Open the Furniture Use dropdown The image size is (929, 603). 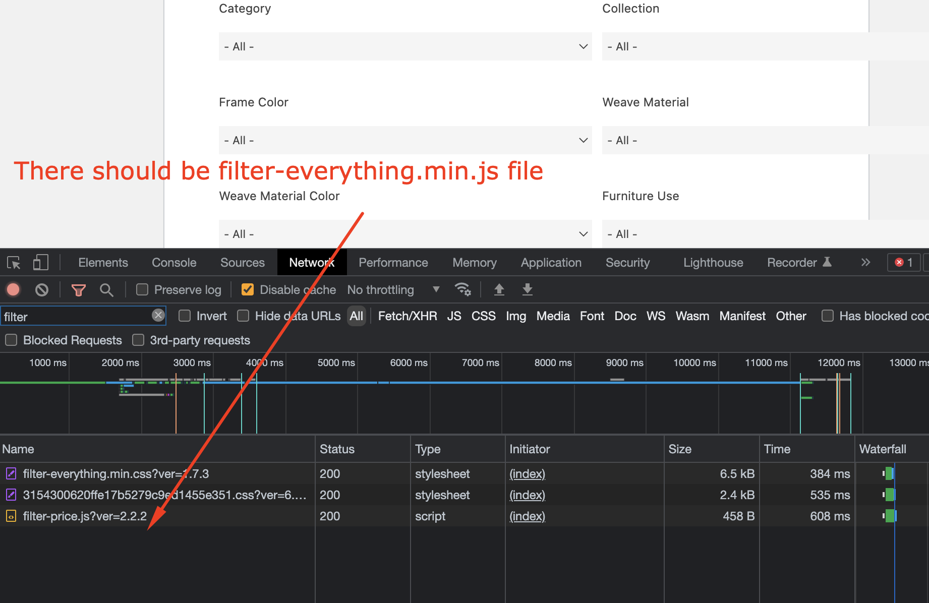coord(766,233)
